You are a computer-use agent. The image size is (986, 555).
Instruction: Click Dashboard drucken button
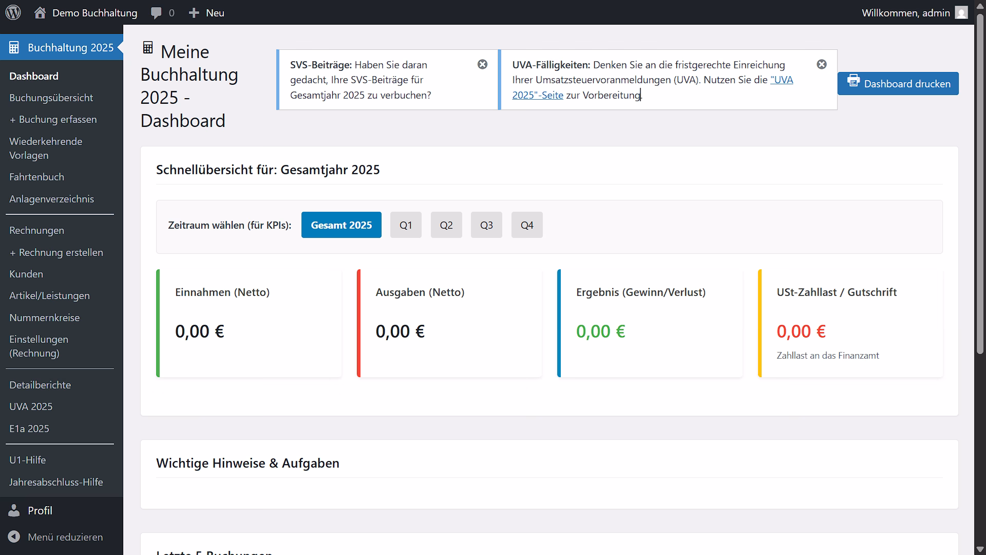(x=898, y=84)
